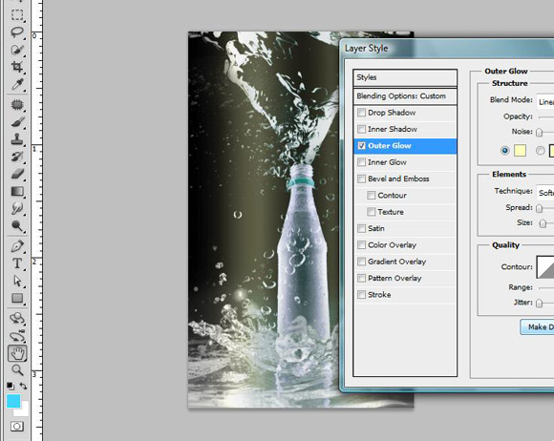Click the Spread slider handle

[539, 208]
